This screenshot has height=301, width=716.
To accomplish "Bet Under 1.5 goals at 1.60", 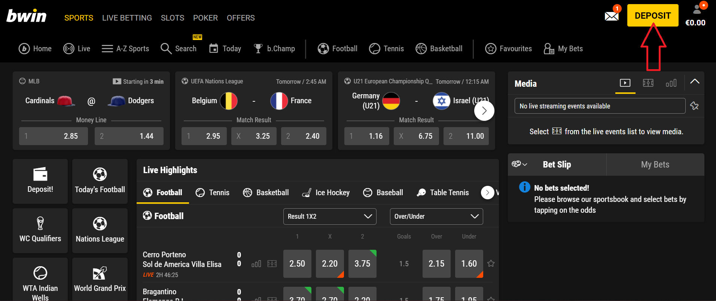I will pyautogui.click(x=469, y=264).
